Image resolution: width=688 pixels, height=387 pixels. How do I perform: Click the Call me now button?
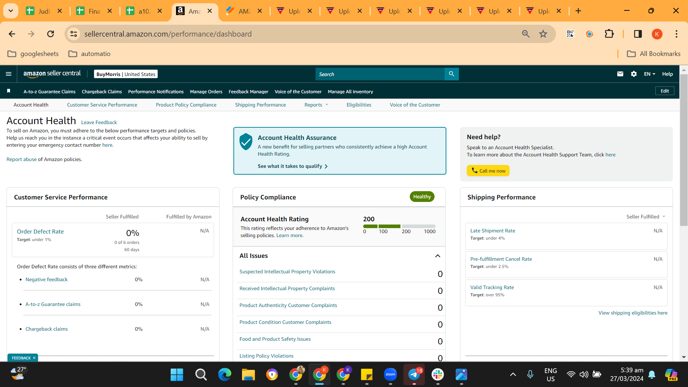488,171
